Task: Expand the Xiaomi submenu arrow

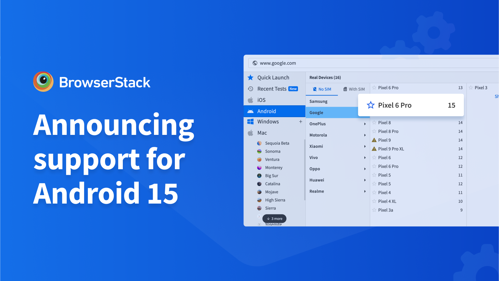Action: tap(365, 146)
